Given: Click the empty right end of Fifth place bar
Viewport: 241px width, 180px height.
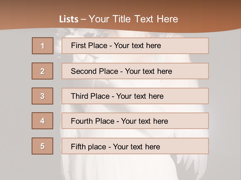Looking at the screenshot, I should coord(191,146).
